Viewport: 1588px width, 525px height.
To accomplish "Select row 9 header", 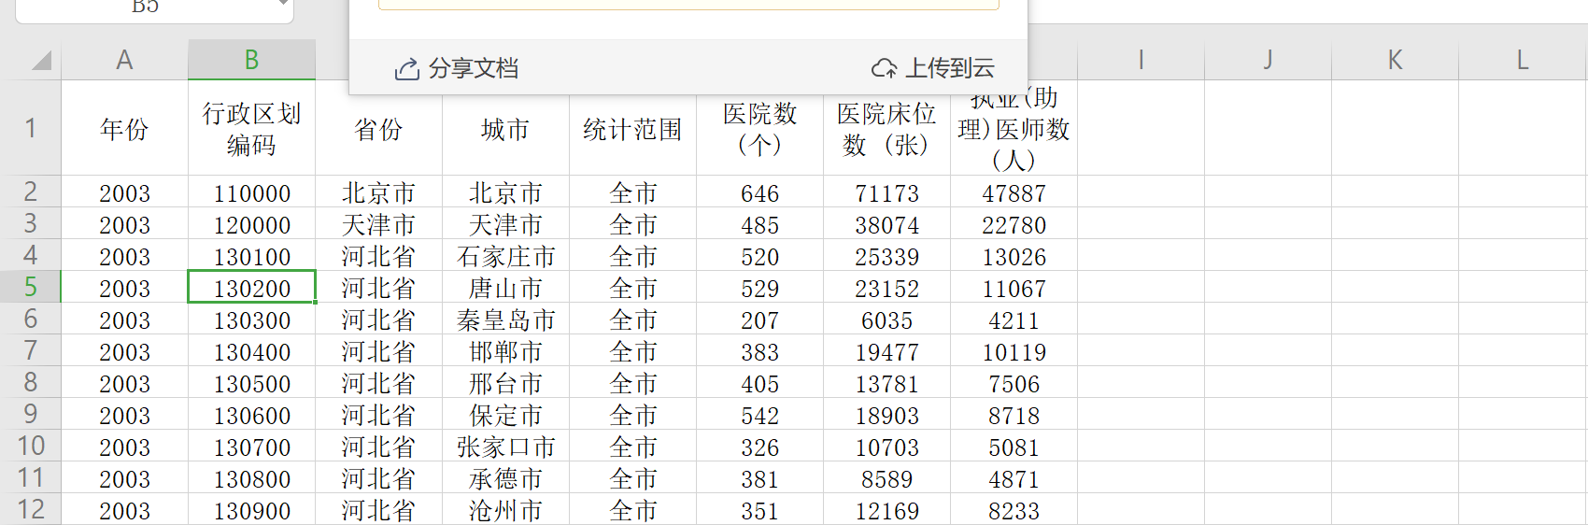I will pos(31,414).
